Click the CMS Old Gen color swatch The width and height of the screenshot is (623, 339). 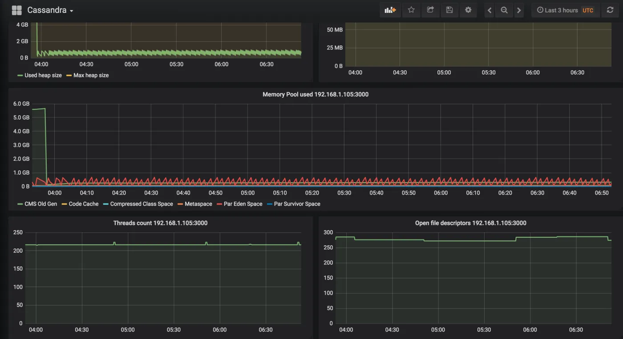20,204
